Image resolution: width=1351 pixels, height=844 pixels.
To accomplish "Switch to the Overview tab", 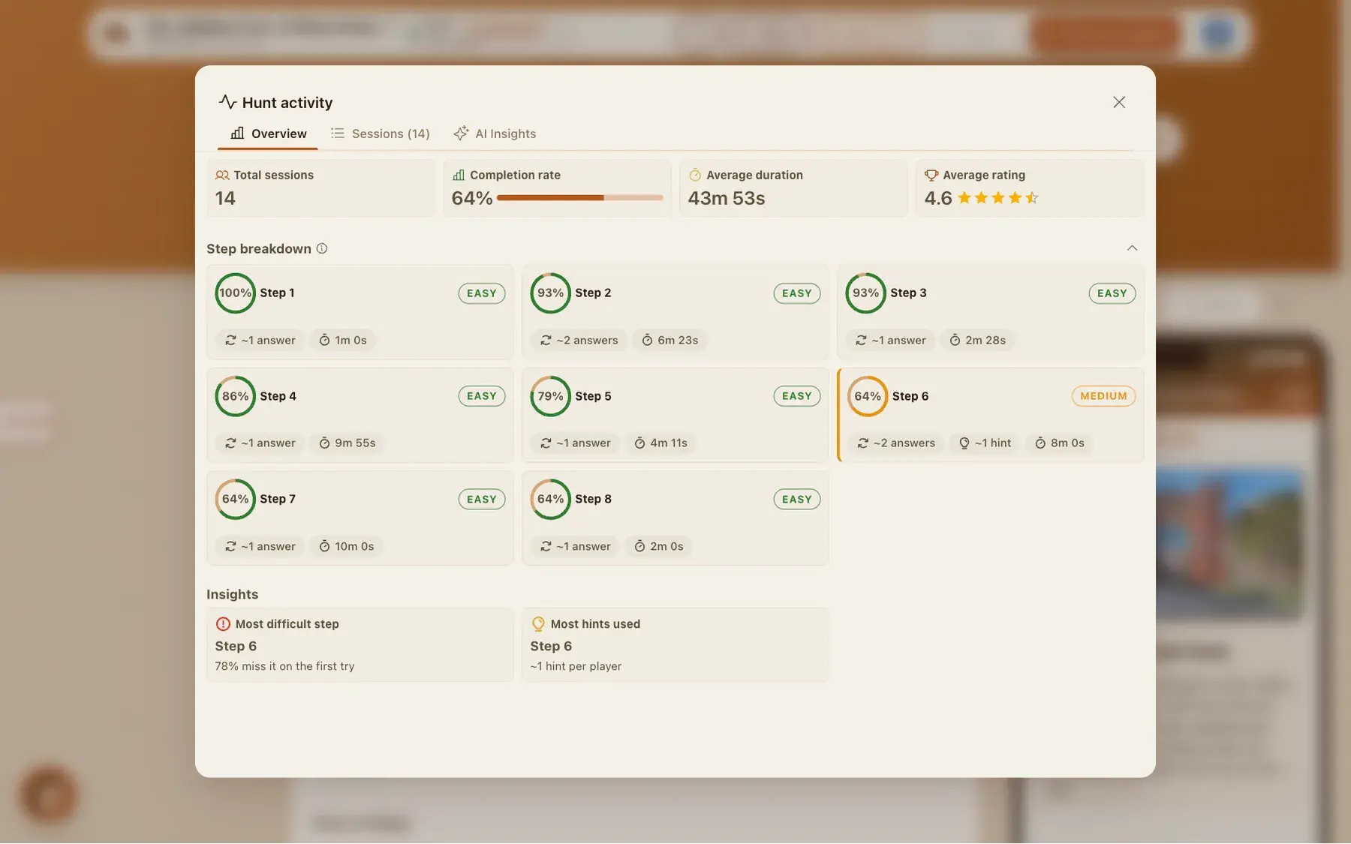I will [268, 134].
